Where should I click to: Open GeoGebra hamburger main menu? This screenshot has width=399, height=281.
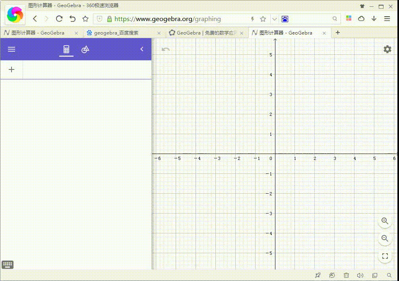12,49
